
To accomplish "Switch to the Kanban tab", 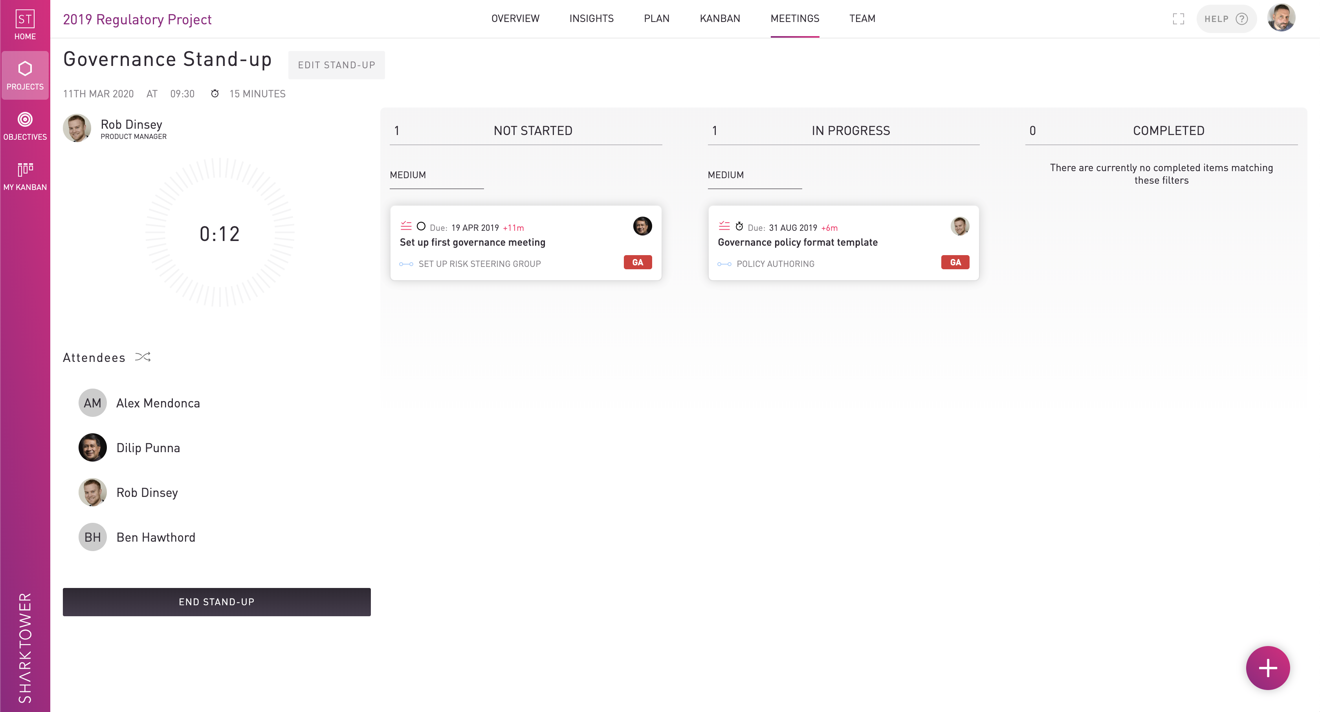I will pos(719,18).
